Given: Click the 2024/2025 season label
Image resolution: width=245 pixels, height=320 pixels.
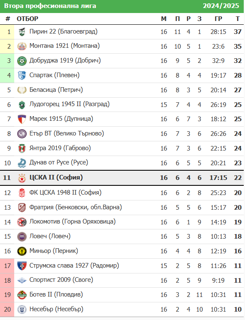Looking at the screenshot, I should pyautogui.click(x=221, y=6).
